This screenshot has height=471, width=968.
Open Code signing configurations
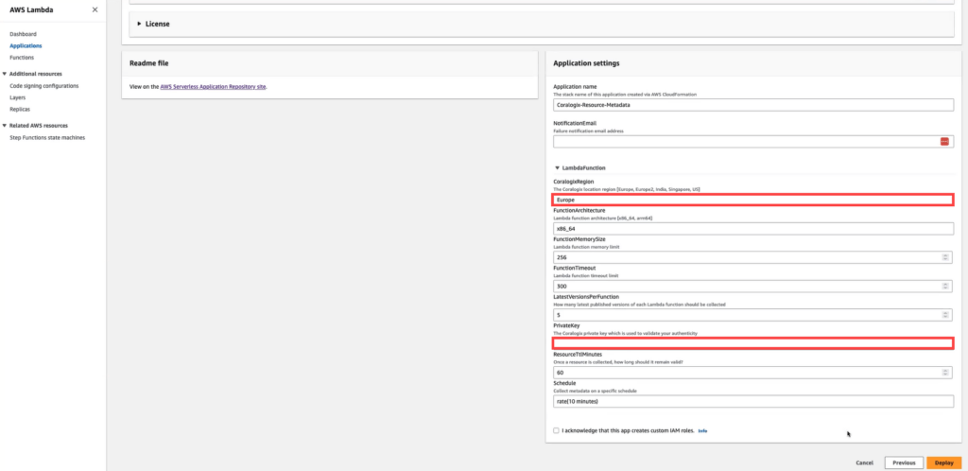click(x=43, y=86)
